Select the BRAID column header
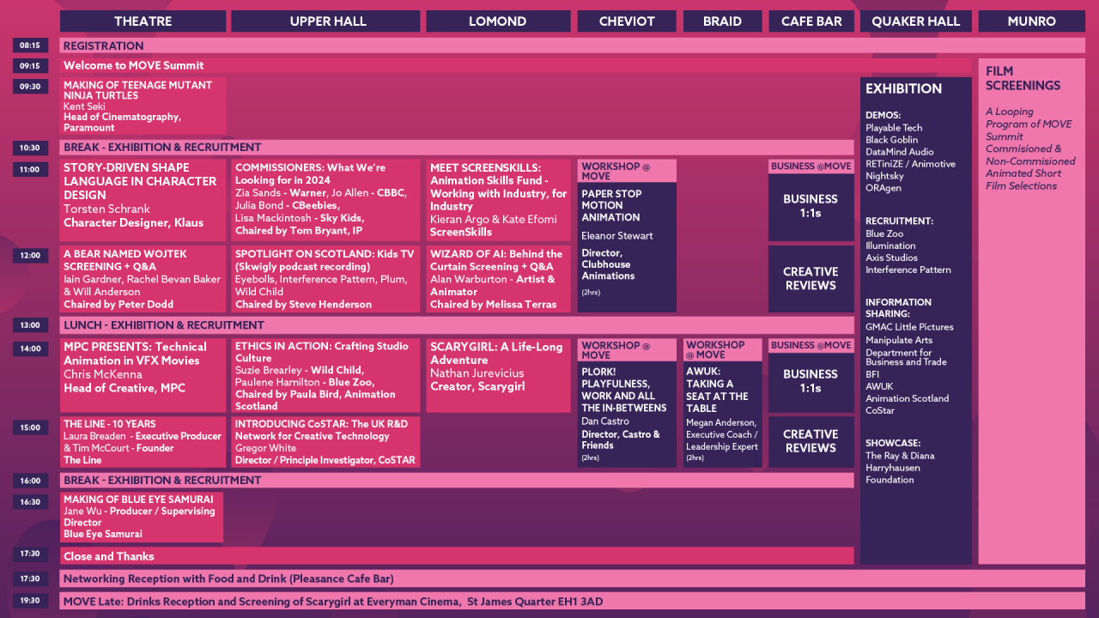Image resolution: width=1099 pixels, height=618 pixels. [722, 21]
